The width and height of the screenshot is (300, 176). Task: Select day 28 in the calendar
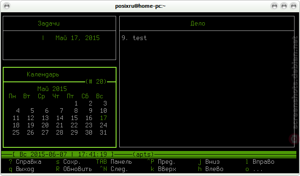point(60,132)
